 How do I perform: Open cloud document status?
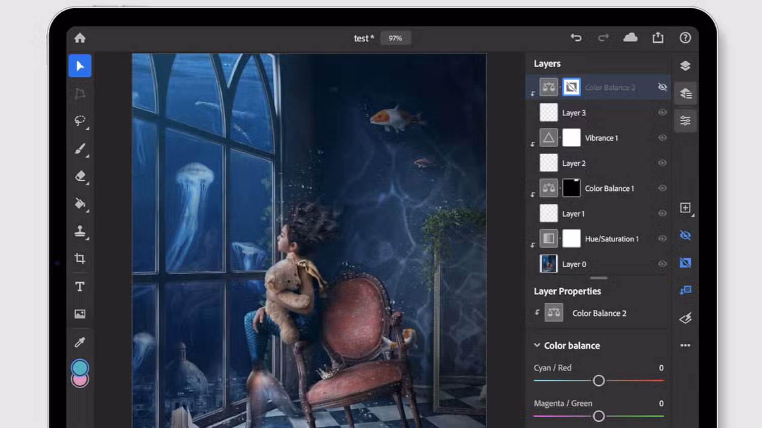[630, 38]
